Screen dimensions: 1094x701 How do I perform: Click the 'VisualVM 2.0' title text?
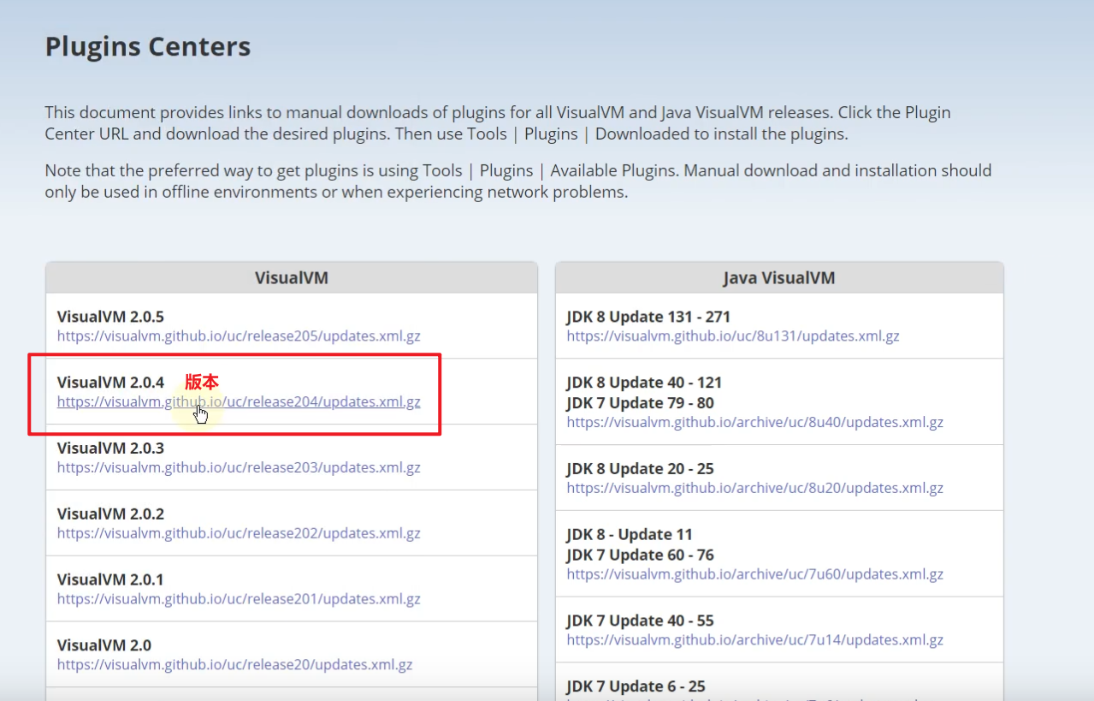[103, 645]
